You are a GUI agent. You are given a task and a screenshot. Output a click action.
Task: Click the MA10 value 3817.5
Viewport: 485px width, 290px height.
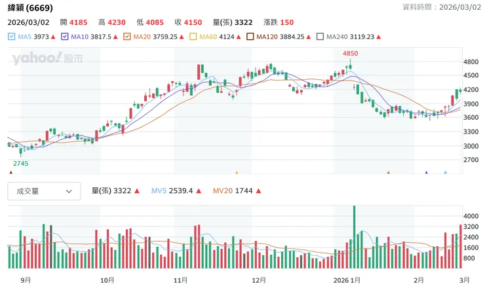101,37
